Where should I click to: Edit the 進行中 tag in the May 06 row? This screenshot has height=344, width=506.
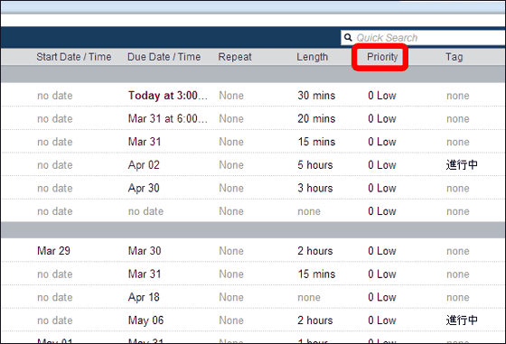point(462,321)
